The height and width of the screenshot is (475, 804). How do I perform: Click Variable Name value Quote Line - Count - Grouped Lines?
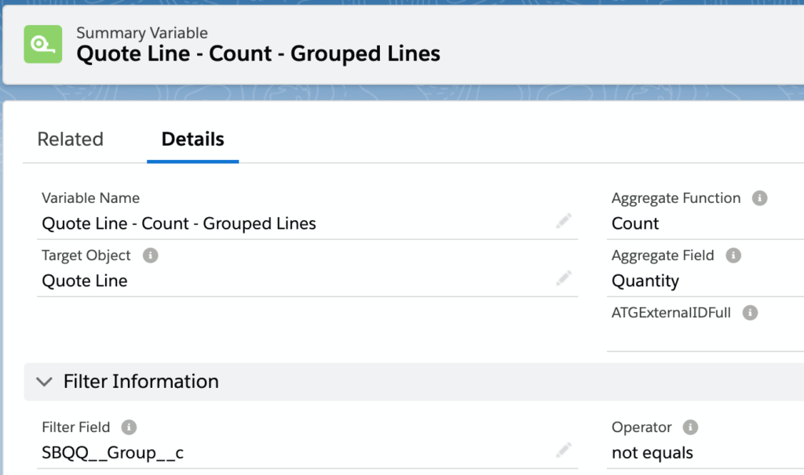click(179, 223)
